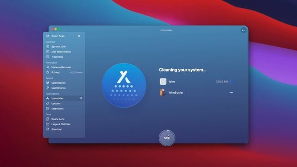Click the Privacy hand icon
297x167 pixels.
pyautogui.click(x=48, y=72)
